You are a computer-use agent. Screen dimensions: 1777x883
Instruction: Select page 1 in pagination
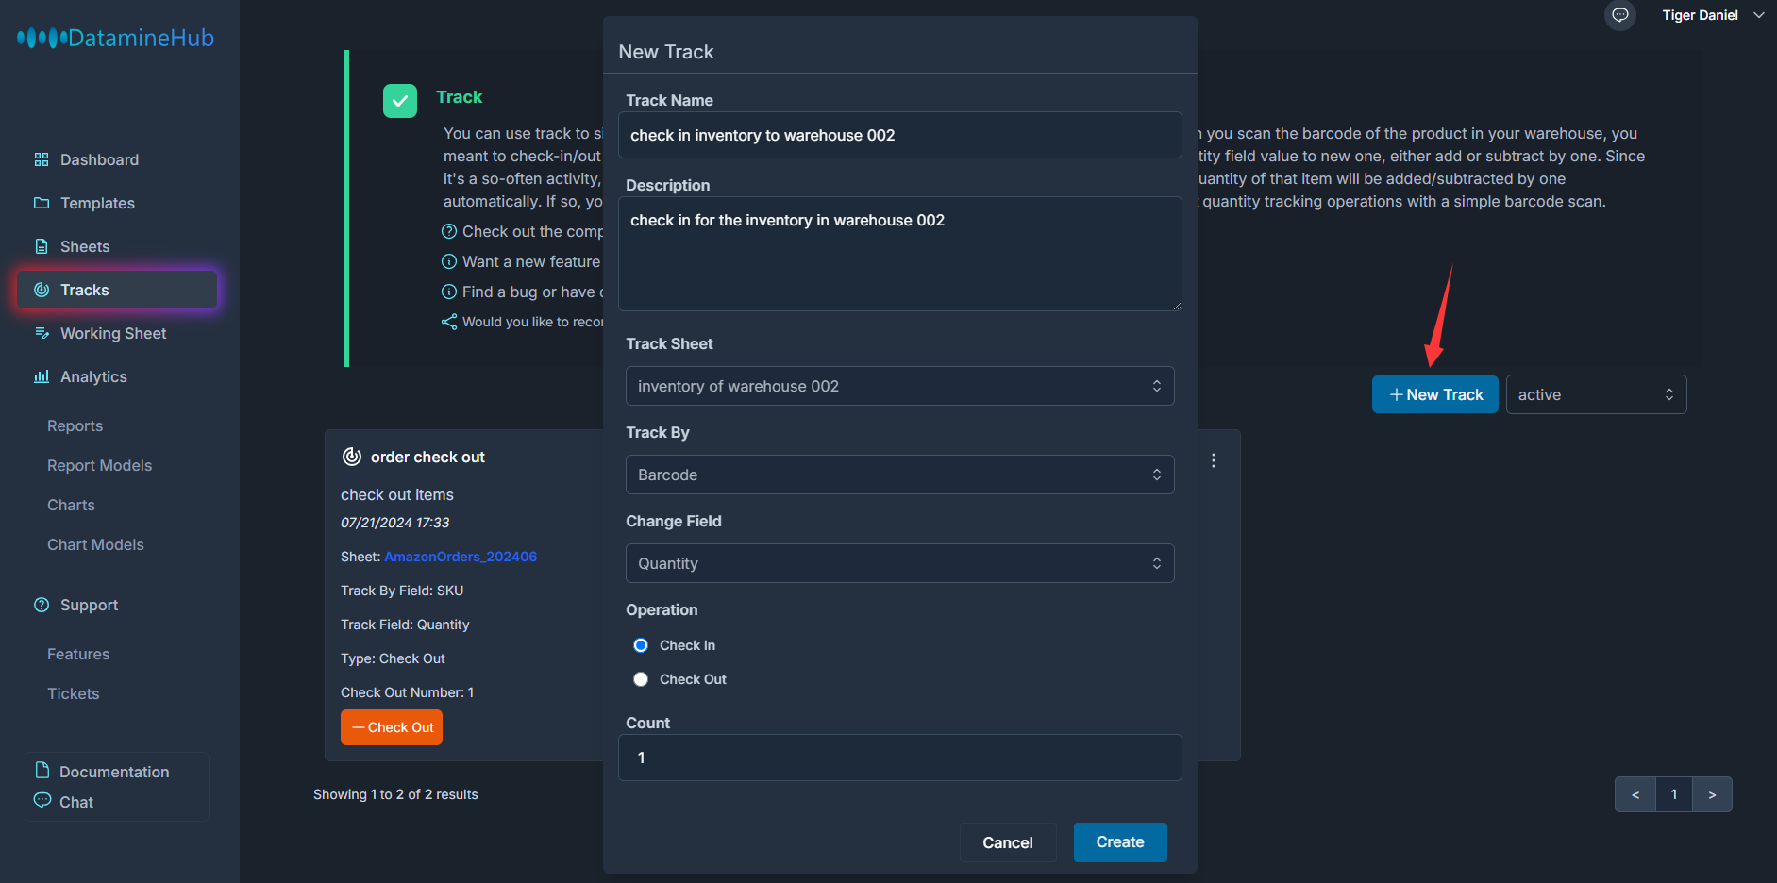pyautogui.click(x=1674, y=794)
